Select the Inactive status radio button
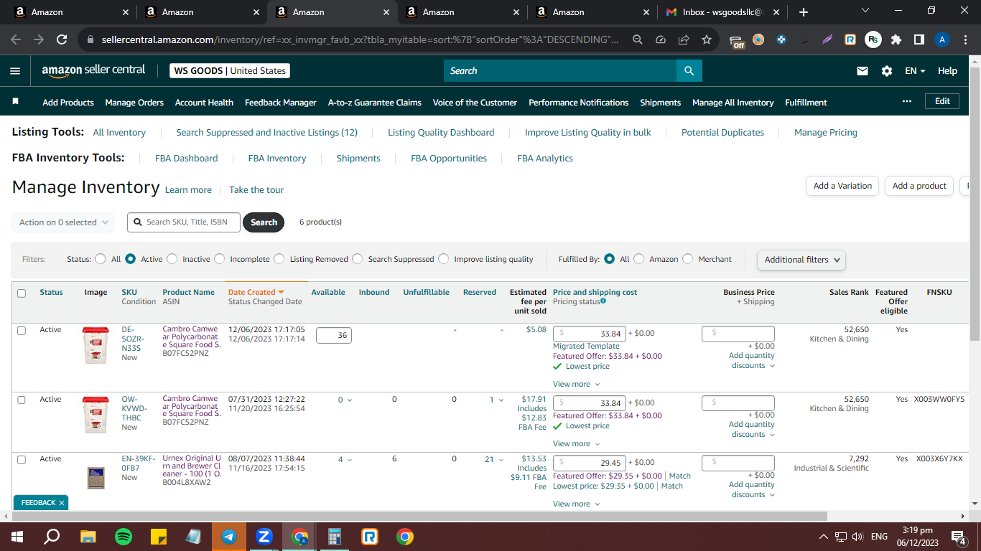This screenshot has height=551, width=981. coord(172,259)
